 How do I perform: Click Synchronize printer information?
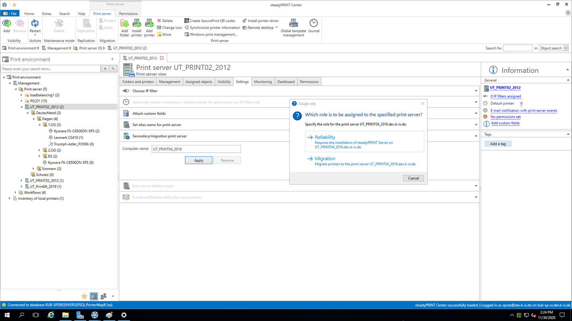[212, 28]
